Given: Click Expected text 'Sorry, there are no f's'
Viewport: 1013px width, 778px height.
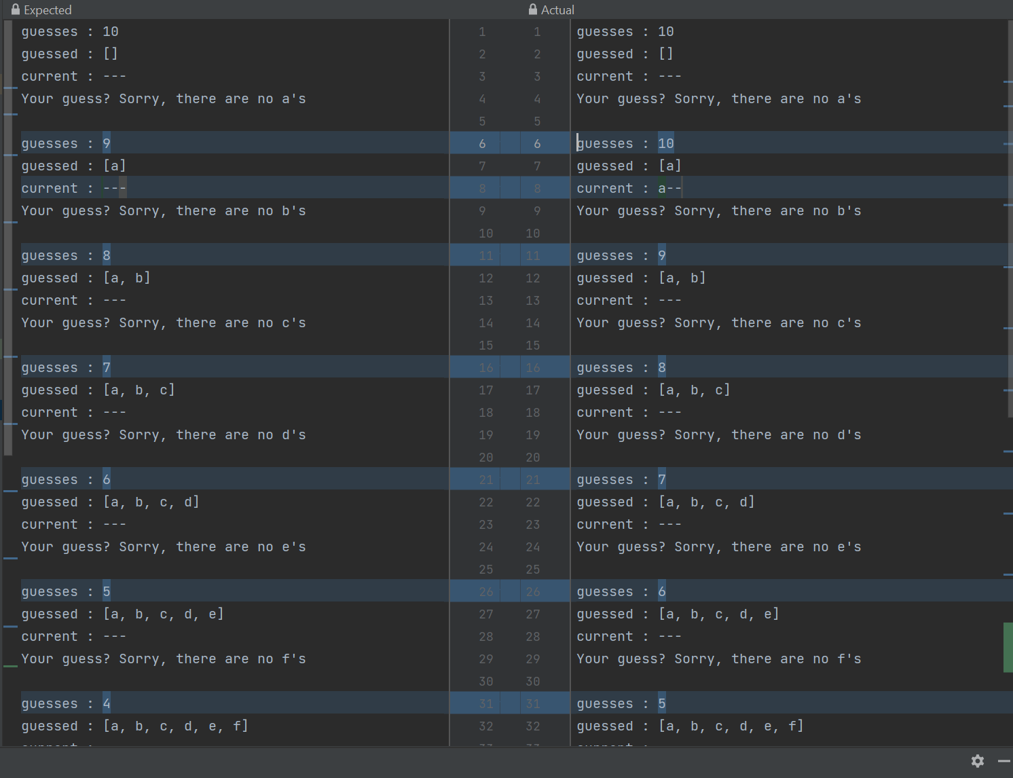Looking at the screenshot, I should [212, 659].
